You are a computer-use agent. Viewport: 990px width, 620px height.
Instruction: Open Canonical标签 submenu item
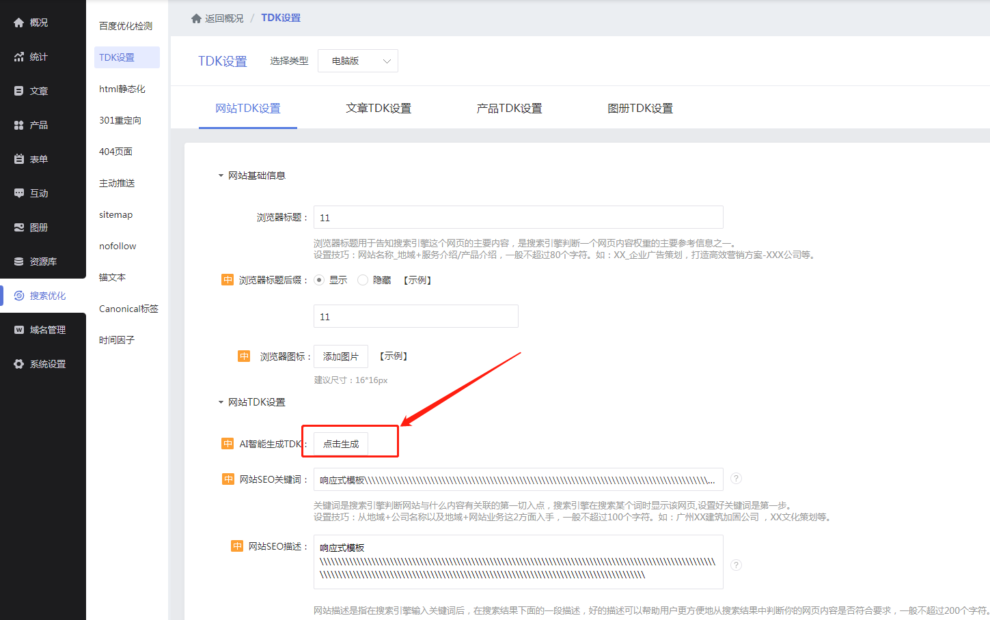128,309
